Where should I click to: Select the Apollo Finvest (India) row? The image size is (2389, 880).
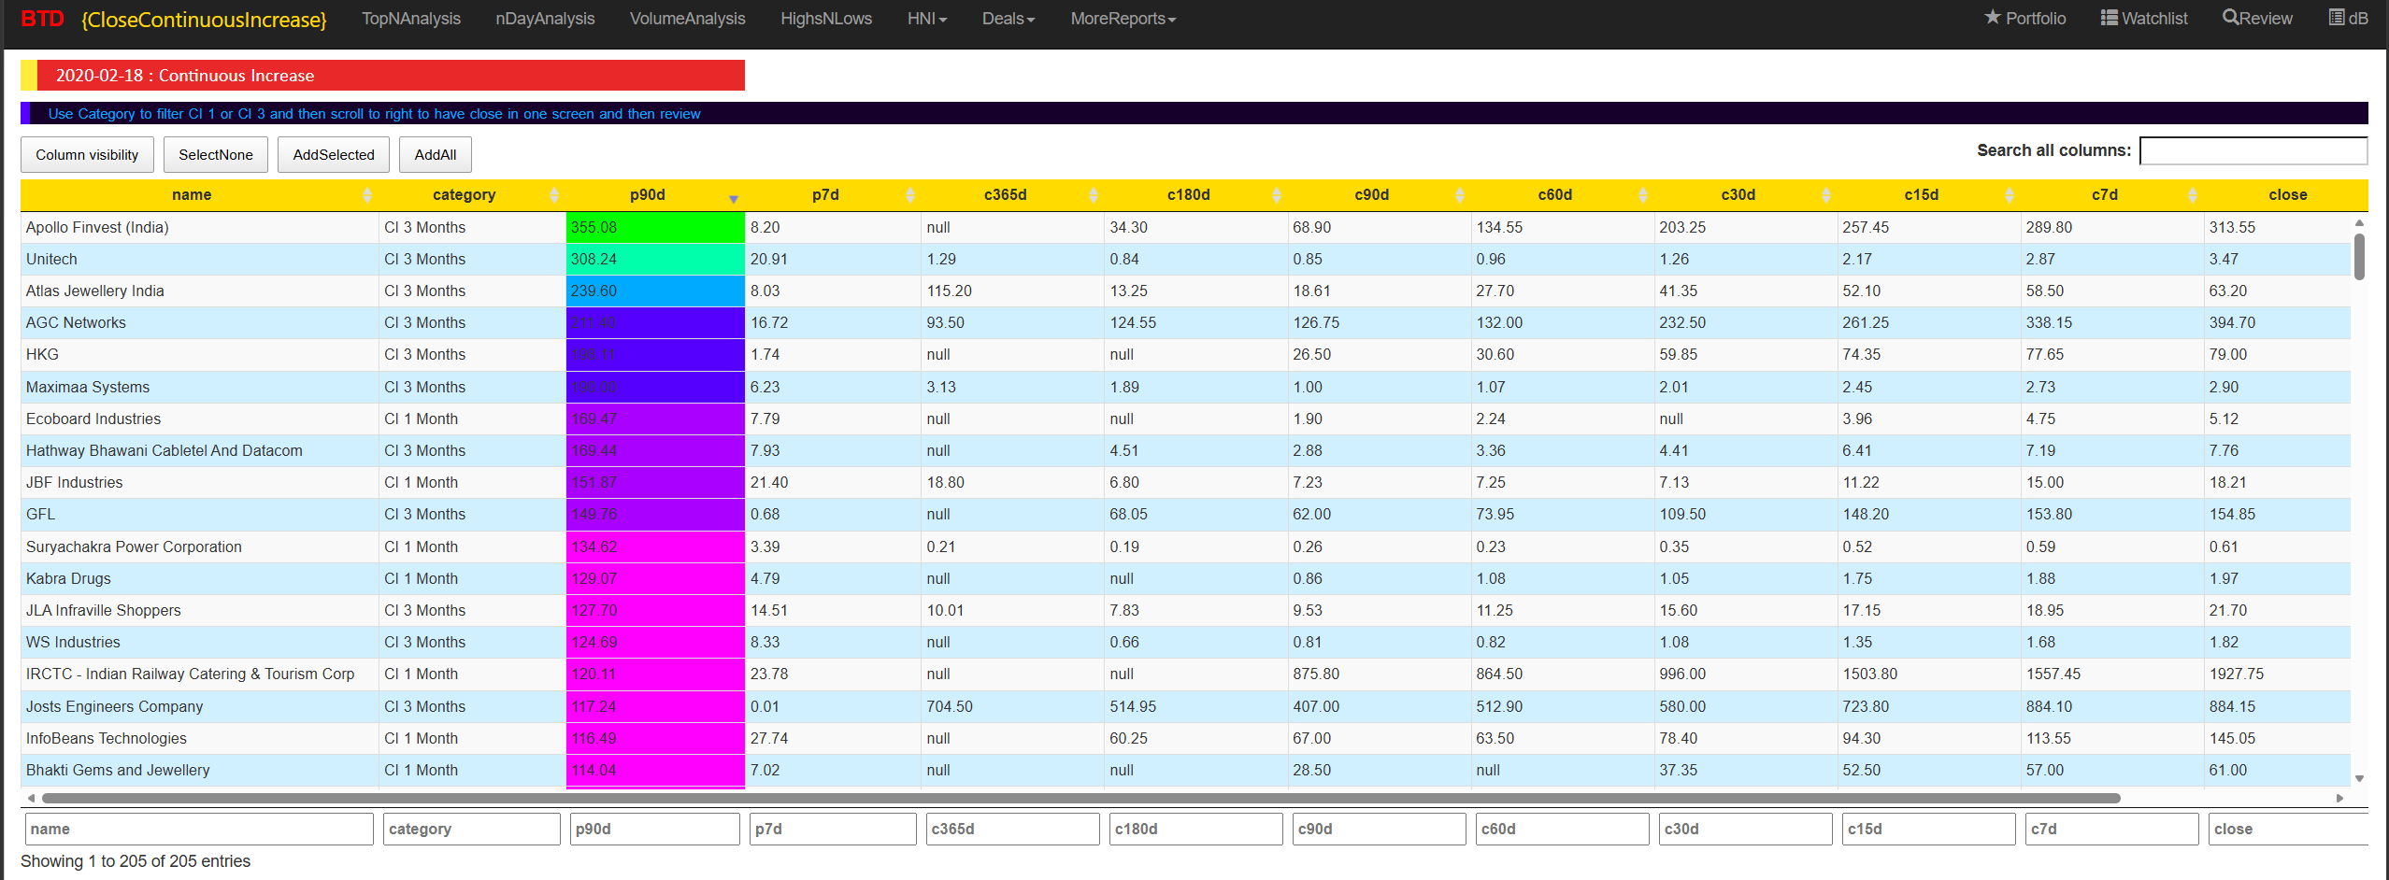coord(1185,227)
